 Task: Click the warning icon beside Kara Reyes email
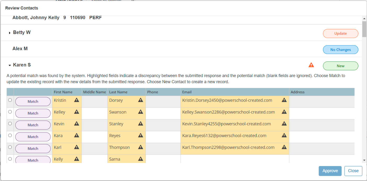click(284, 135)
